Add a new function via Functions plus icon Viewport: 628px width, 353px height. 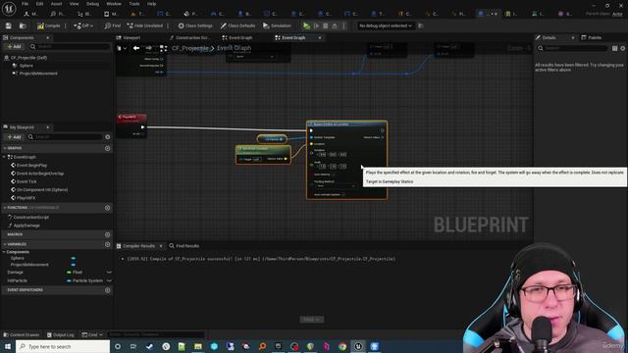[107, 208]
